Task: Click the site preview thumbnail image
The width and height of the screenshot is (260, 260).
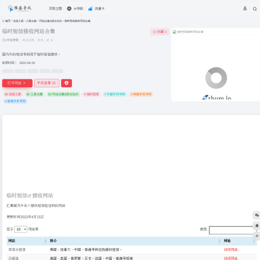Action: click(x=216, y=67)
